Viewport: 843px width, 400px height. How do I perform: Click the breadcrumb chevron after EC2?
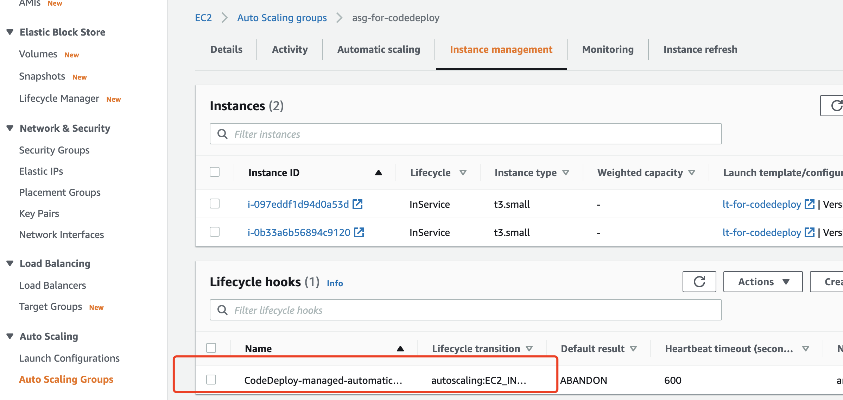click(224, 18)
